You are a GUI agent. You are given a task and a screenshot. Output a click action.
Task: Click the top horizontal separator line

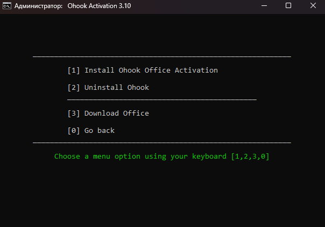(161, 56)
